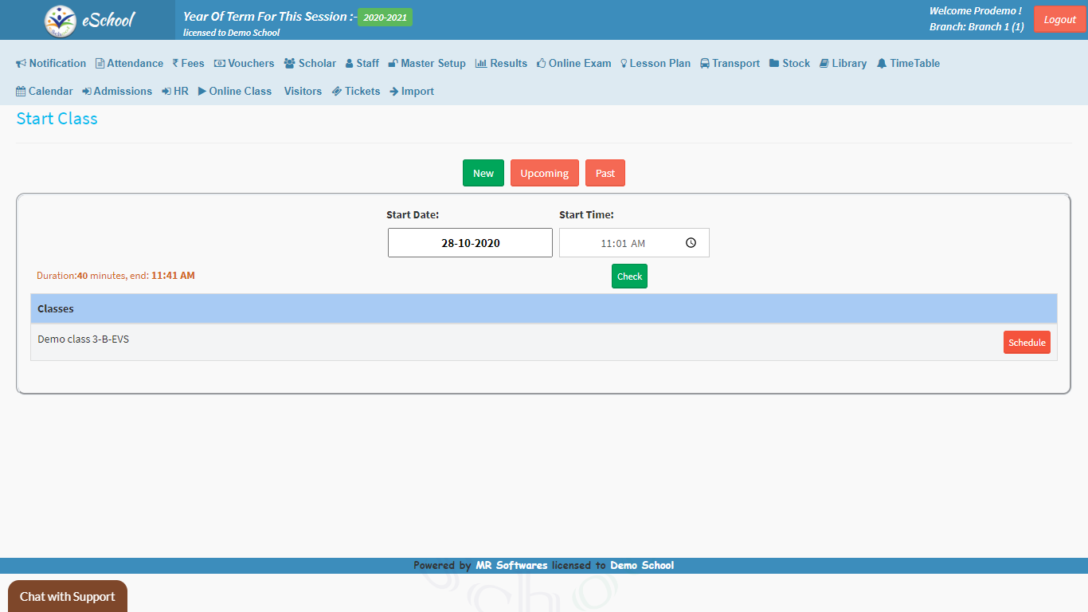Show Upcoming classes
Viewport: 1088px width, 612px height.
coord(544,174)
